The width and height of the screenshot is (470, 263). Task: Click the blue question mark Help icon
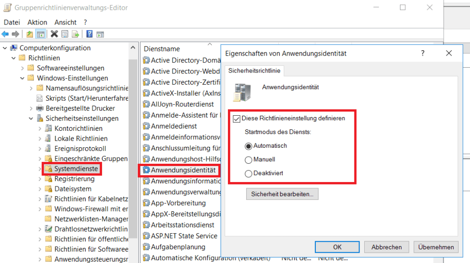click(89, 34)
